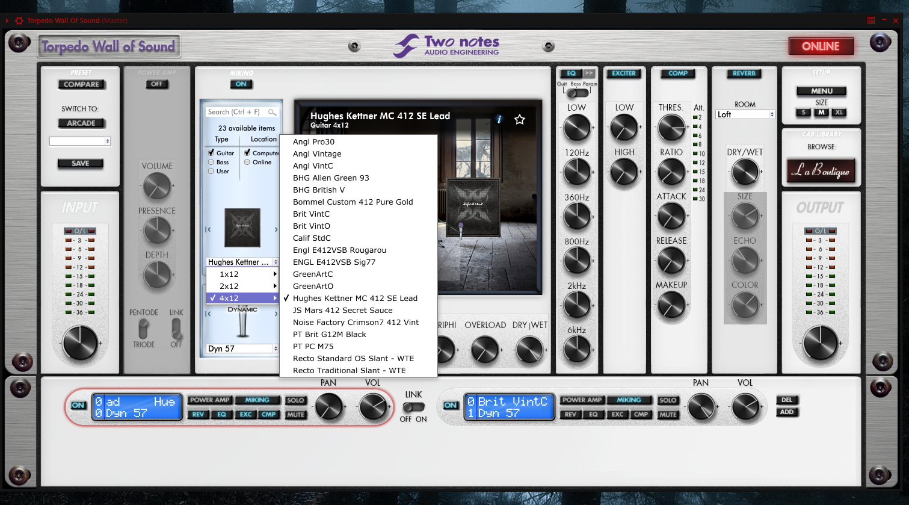Adjust the OUTPUT level knob
The image size is (909, 505).
pos(821,342)
